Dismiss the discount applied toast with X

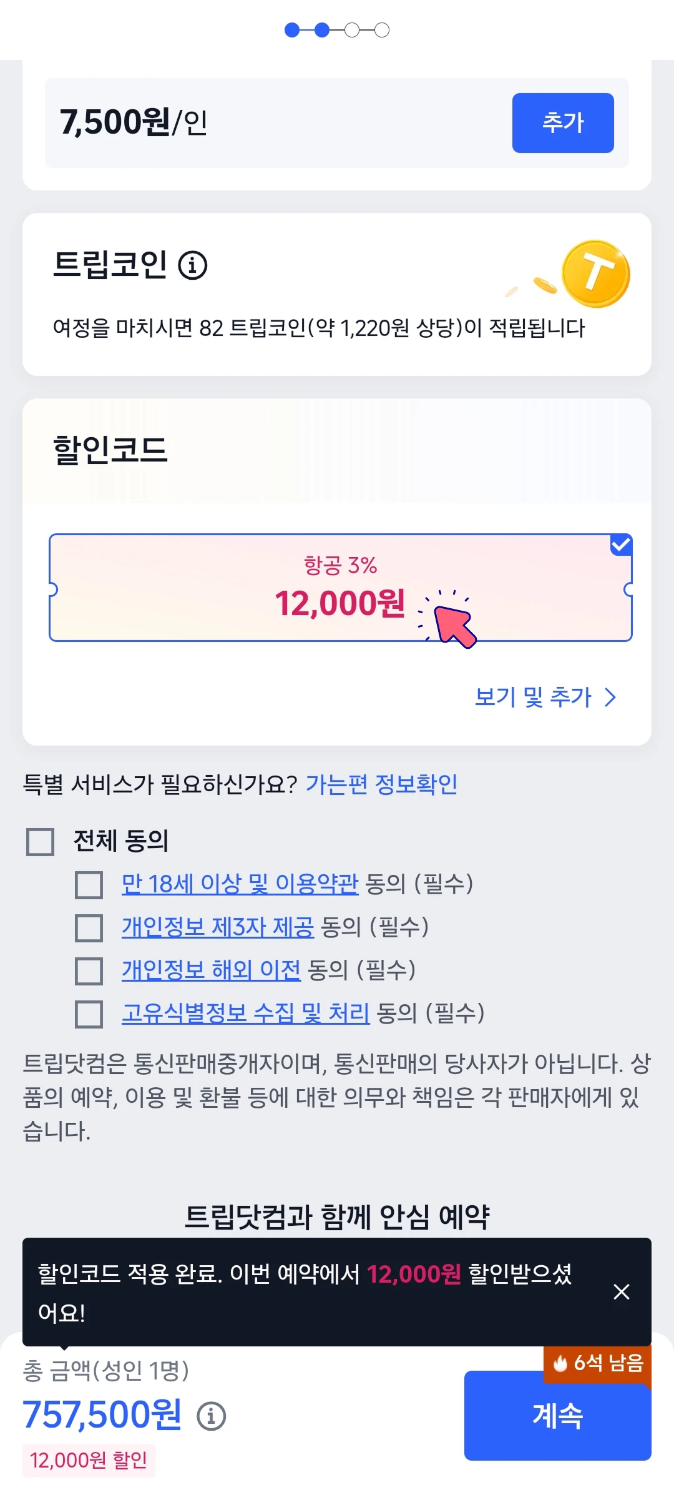click(x=622, y=1291)
